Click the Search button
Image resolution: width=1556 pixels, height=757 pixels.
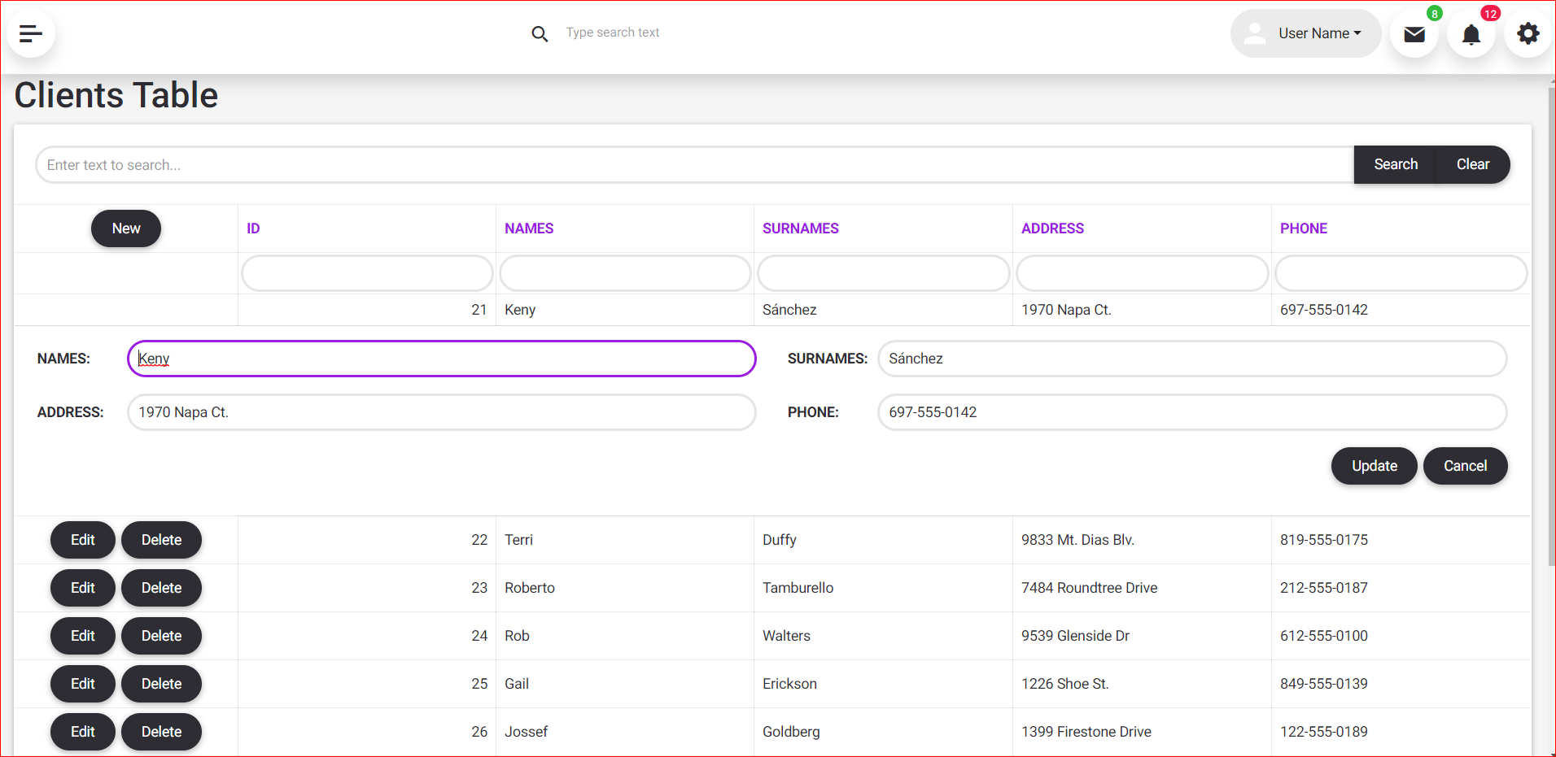click(x=1395, y=164)
